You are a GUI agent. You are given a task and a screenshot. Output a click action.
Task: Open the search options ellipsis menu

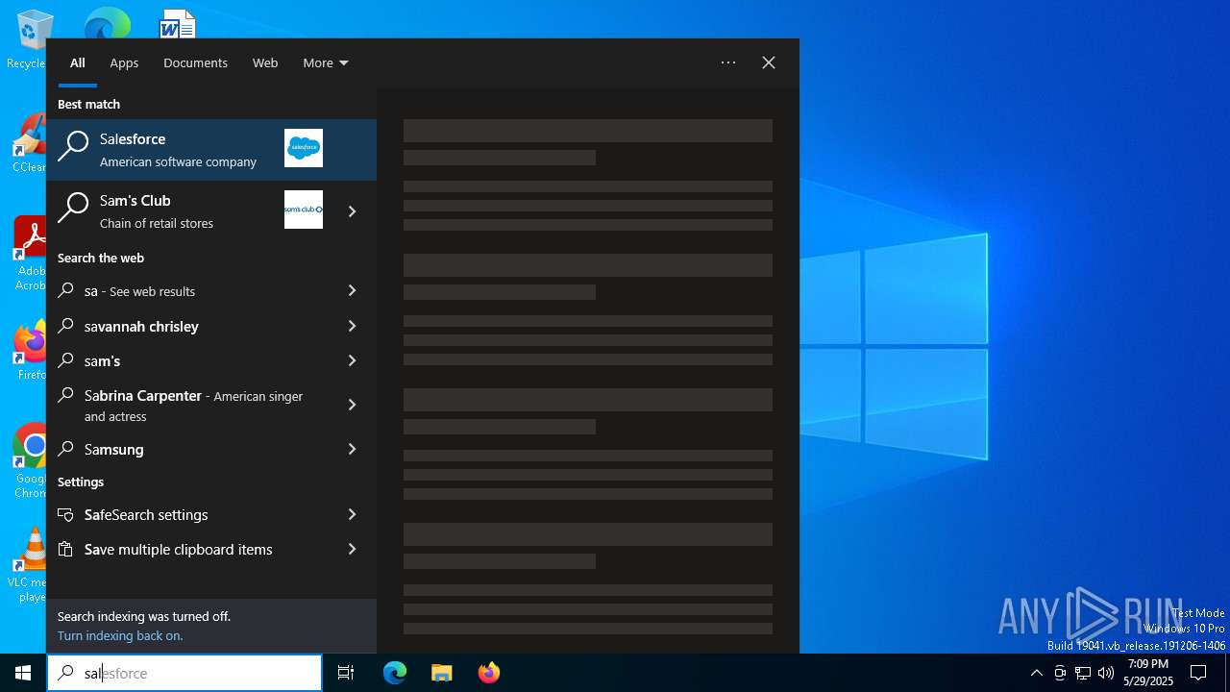coord(728,62)
